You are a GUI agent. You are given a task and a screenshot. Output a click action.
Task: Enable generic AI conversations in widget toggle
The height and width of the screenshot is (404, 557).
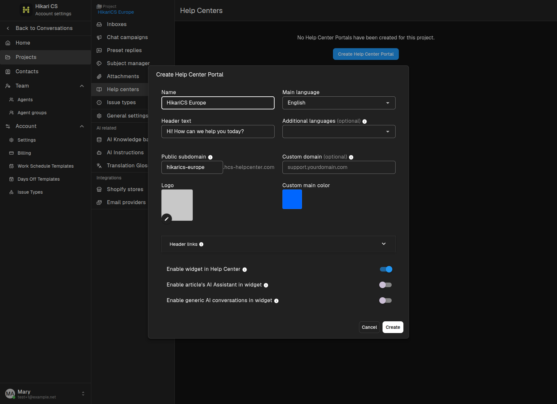[385, 300]
